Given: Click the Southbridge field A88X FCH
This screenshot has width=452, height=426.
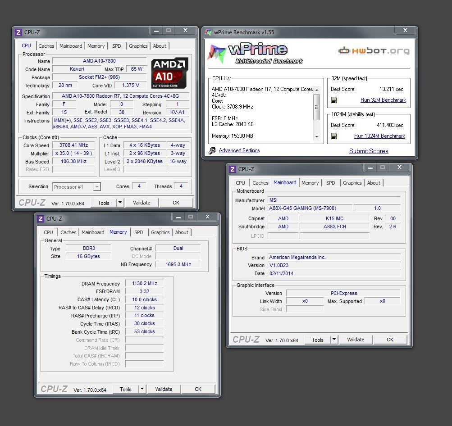Looking at the screenshot, I should [335, 227].
